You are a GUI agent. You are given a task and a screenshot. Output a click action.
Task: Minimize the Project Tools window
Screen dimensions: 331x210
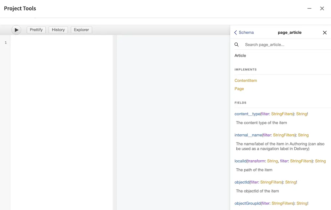309,9
